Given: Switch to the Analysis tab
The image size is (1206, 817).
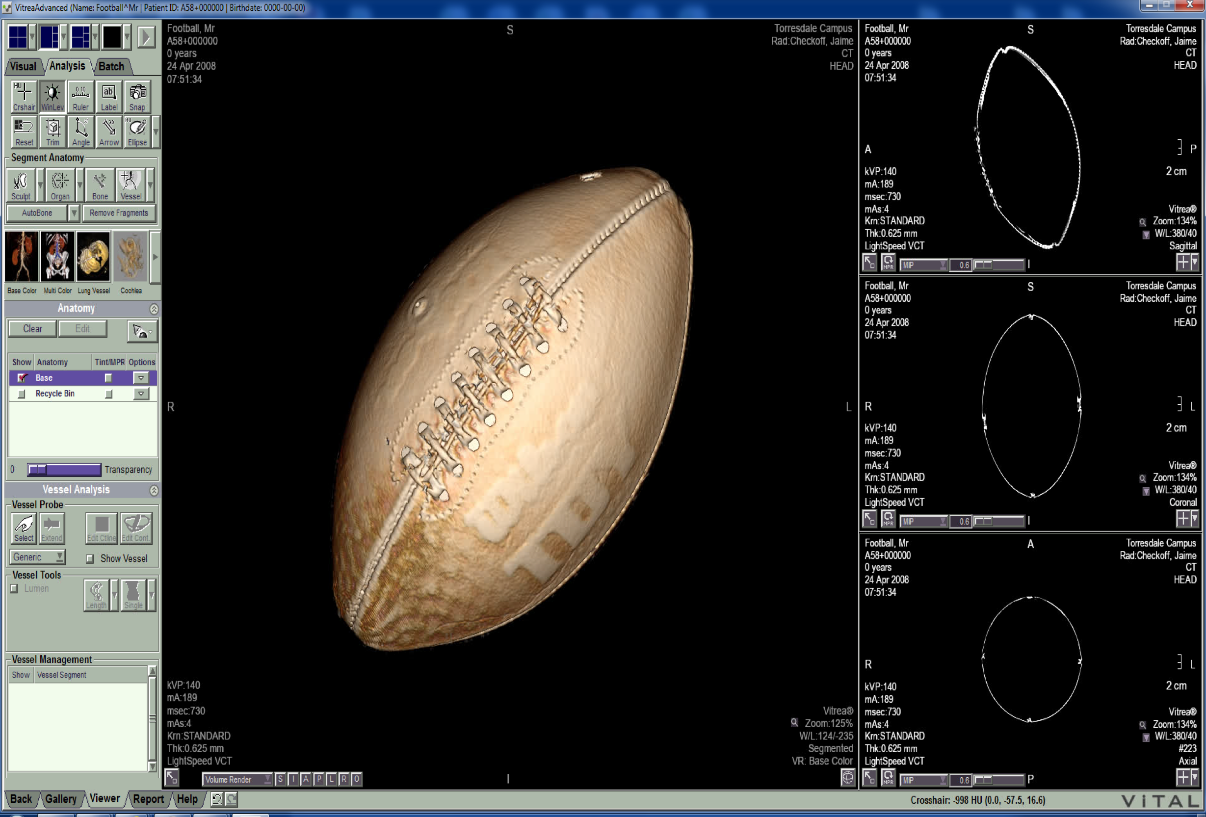Looking at the screenshot, I should [67, 66].
